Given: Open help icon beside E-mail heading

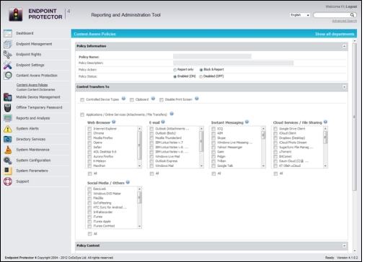Looking at the screenshot, I should pyautogui.click(x=163, y=122).
